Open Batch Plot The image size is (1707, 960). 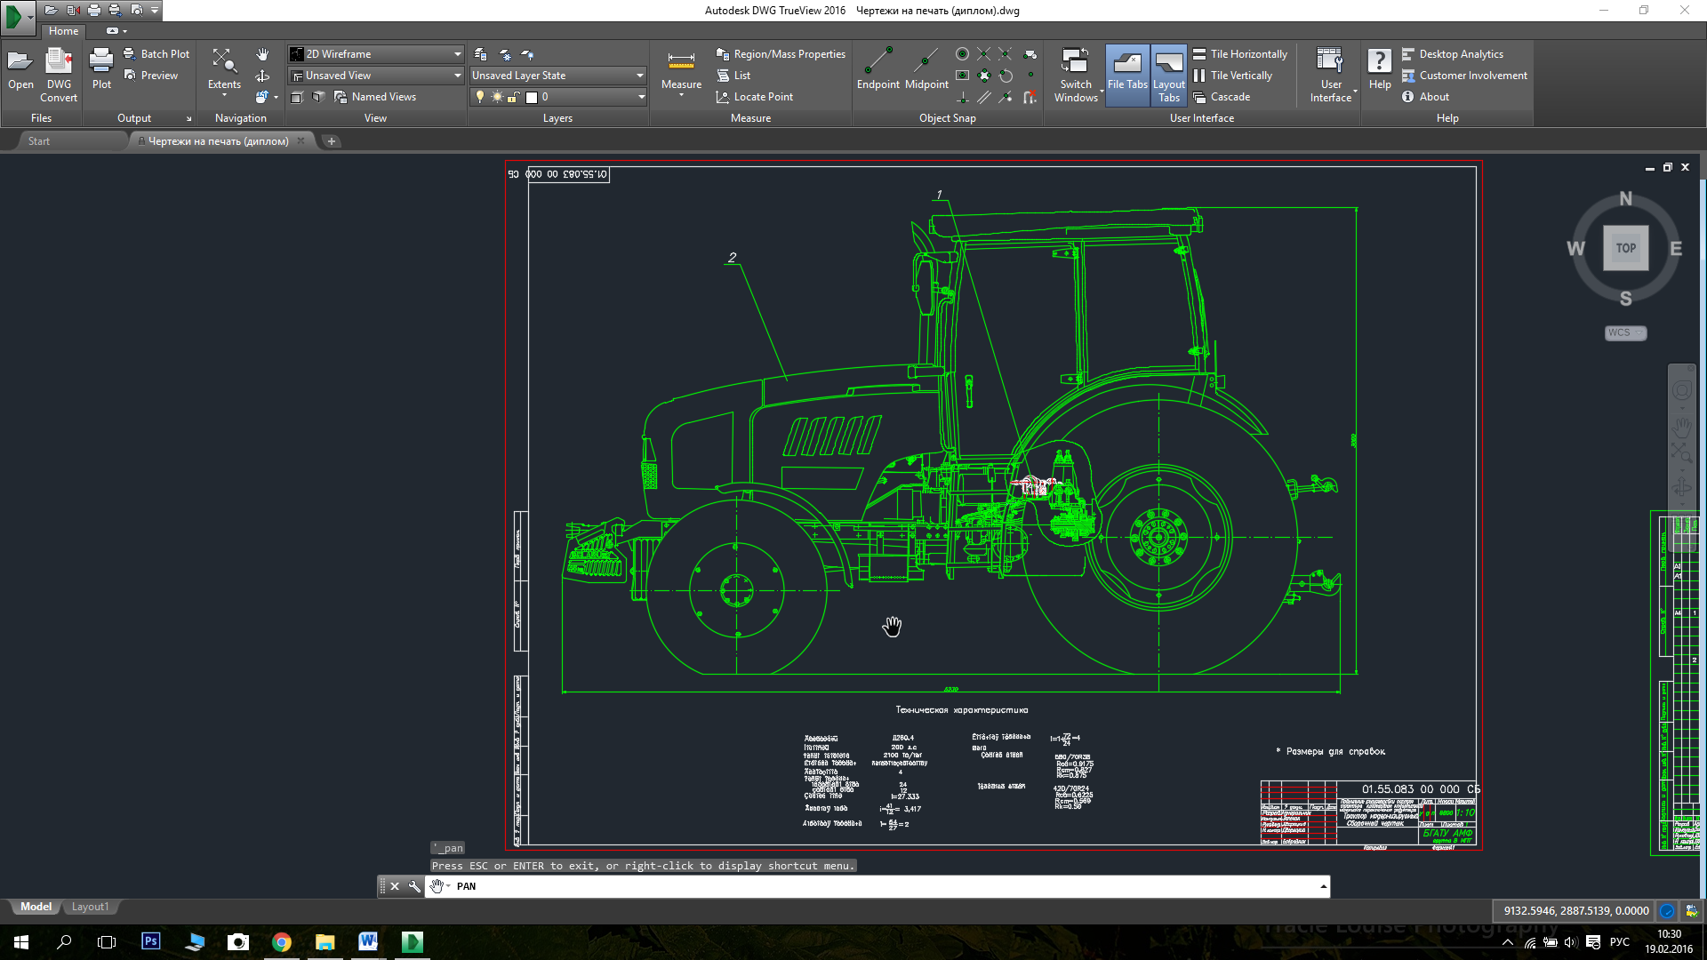[x=156, y=54]
